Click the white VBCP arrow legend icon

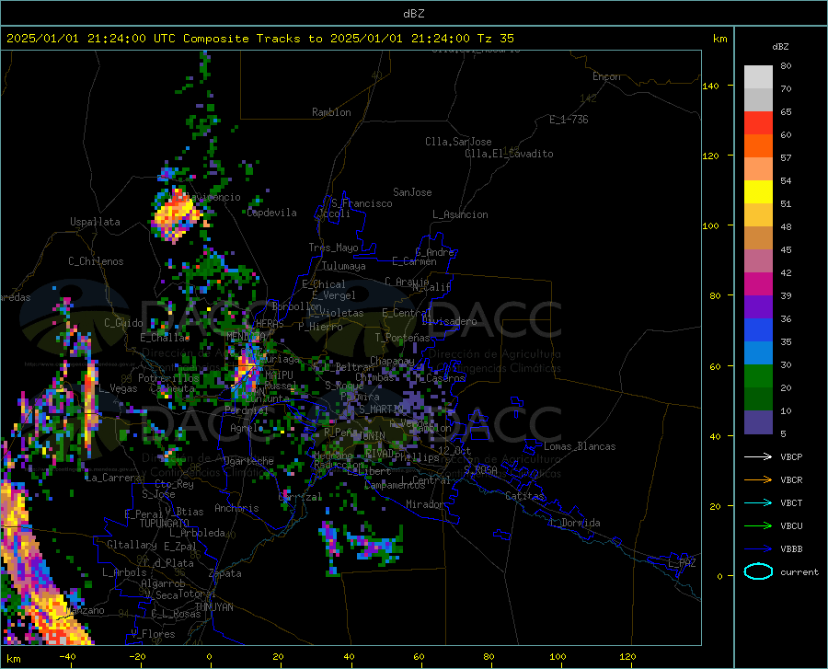pyautogui.click(x=758, y=456)
